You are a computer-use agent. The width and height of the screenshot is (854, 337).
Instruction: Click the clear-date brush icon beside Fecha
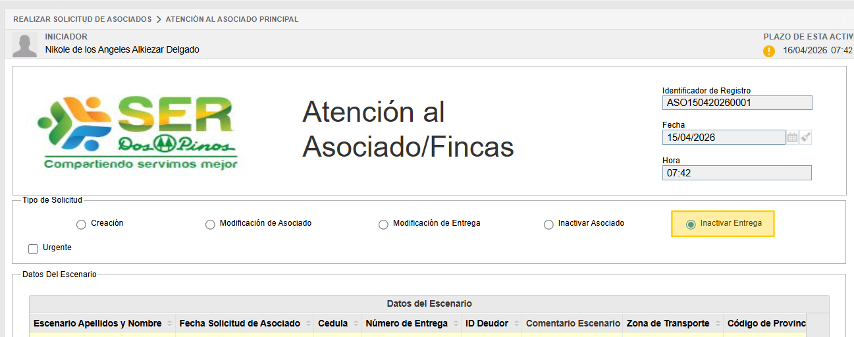pyautogui.click(x=805, y=138)
